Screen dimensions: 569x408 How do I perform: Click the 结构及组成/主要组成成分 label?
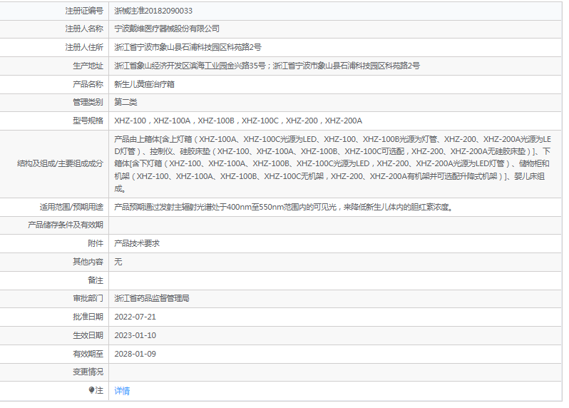[60, 164]
